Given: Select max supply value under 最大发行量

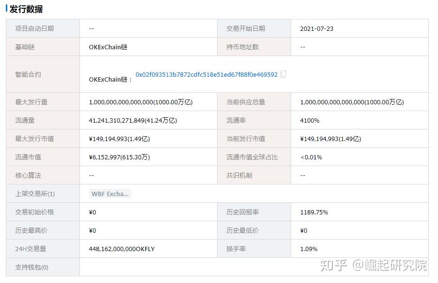Looking at the screenshot, I should (x=141, y=102).
